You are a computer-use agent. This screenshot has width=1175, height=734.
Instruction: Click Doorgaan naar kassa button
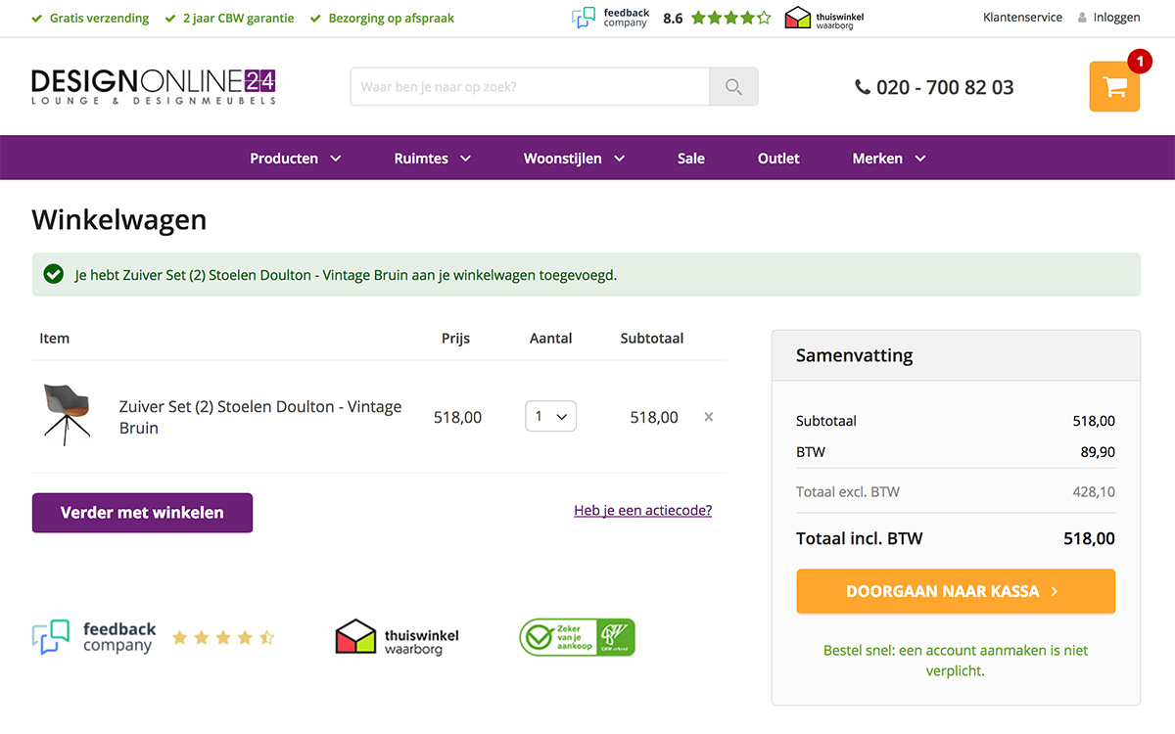956,591
